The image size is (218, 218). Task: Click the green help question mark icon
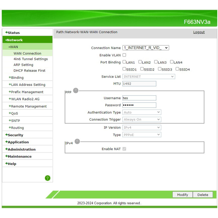coord(48,178)
